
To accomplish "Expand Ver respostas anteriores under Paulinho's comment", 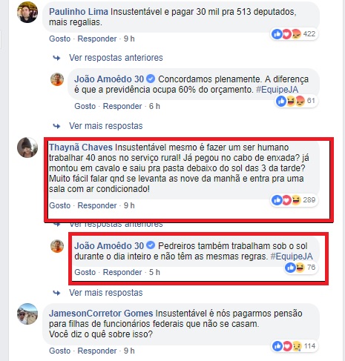I will pos(116,58).
